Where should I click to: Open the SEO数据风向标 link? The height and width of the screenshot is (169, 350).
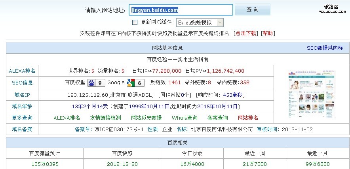click(325, 48)
